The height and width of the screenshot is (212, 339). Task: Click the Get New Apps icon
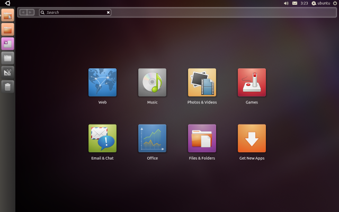252,138
